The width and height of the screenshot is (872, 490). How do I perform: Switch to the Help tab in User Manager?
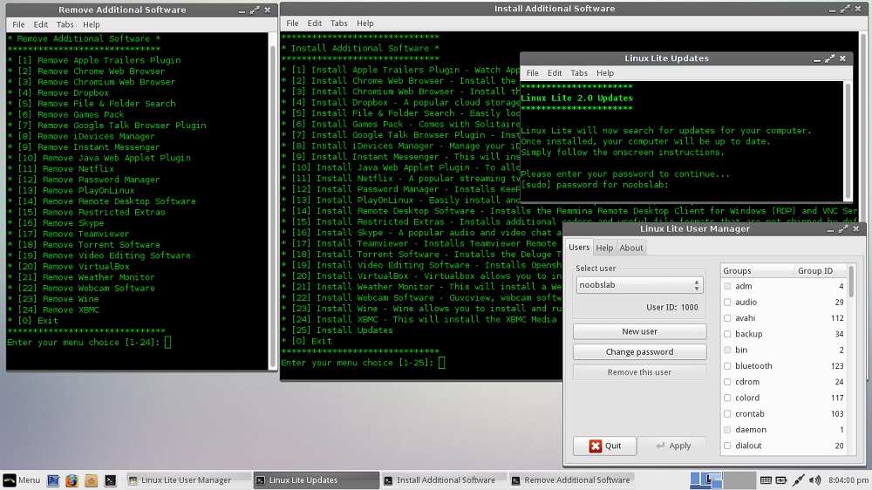click(x=604, y=248)
